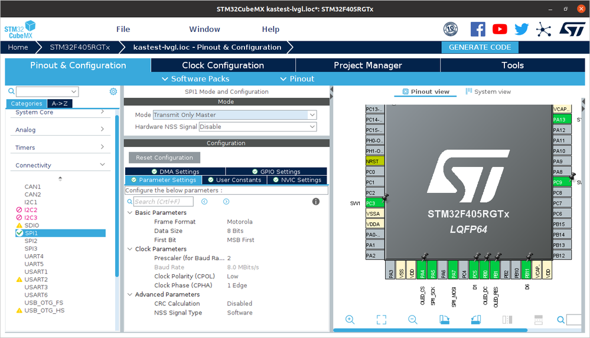Click the Prescaler value 2
Screen dimensions: 590x338
[x=229, y=258]
